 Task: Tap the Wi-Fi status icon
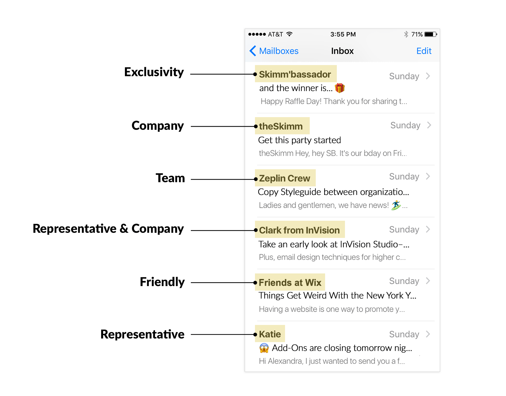pos(289,34)
